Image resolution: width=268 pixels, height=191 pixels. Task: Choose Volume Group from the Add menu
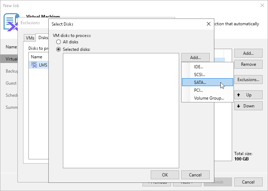[209, 98]
